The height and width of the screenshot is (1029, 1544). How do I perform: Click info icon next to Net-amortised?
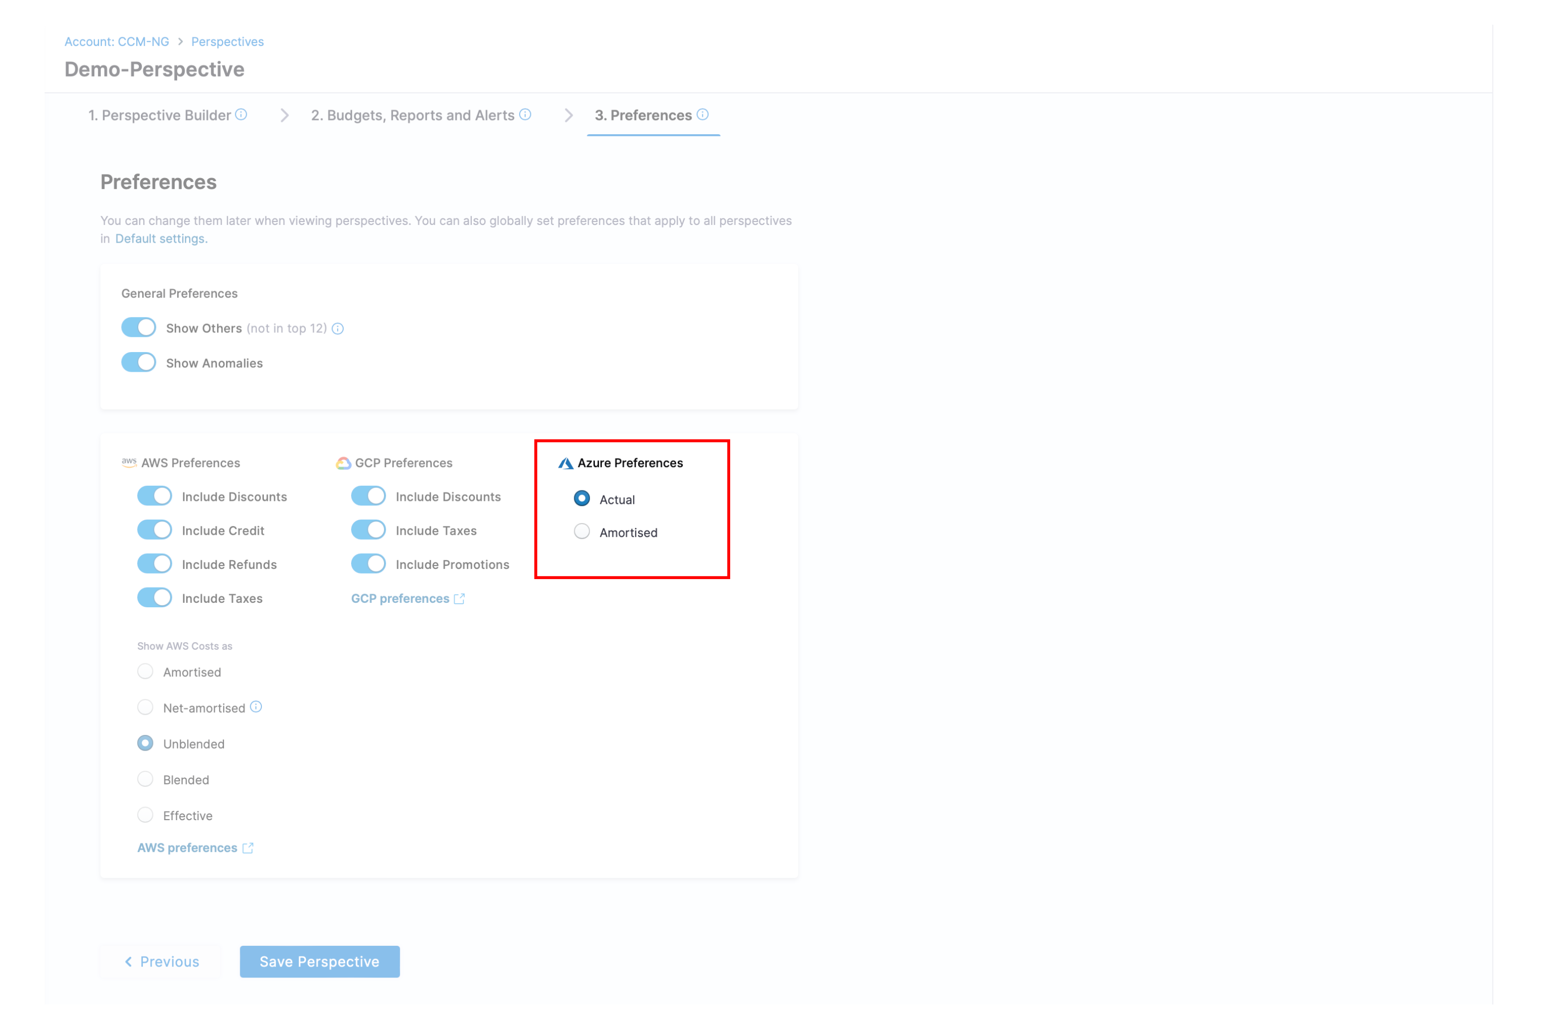pos(256,707)
